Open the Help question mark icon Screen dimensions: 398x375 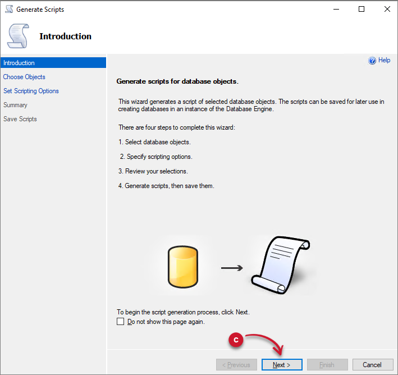pyautogui.click(x=372, y=61)
